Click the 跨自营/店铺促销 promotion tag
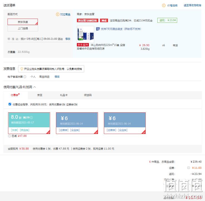 [x=87, y=21]
